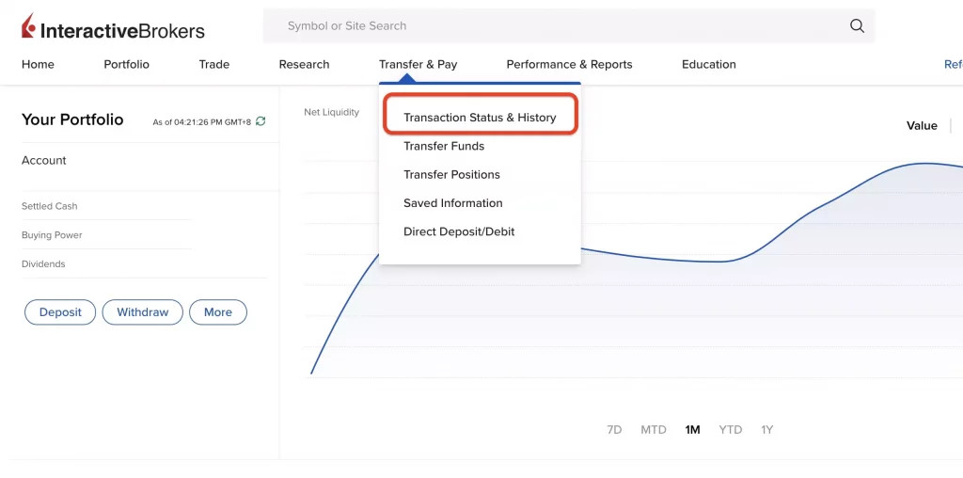Open the Trade navigation menu

pos(214,64)
